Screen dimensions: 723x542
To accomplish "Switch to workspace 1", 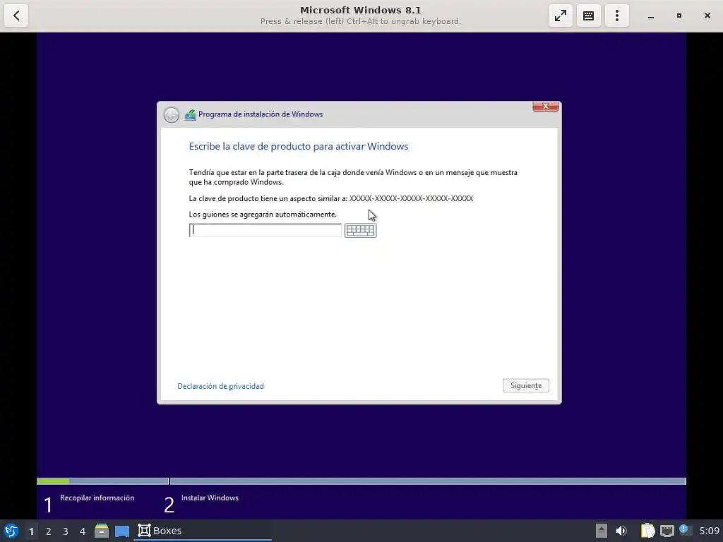I will tap(31, 531).
